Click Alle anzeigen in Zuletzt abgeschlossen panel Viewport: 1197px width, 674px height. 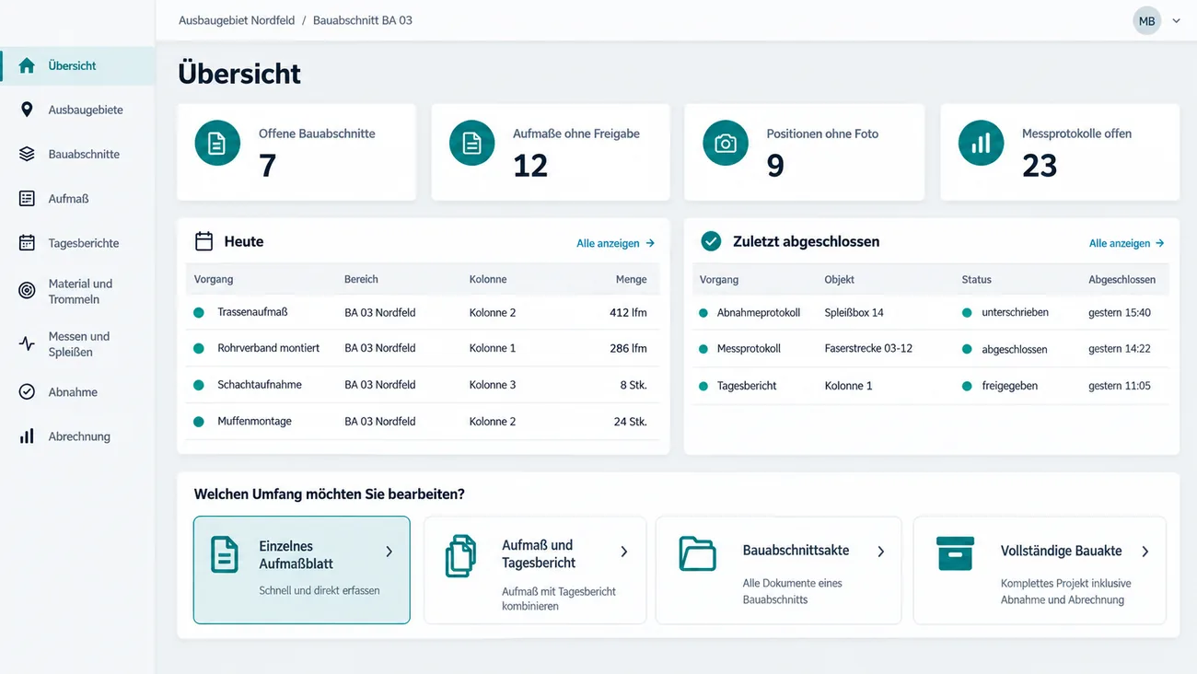1127,243
